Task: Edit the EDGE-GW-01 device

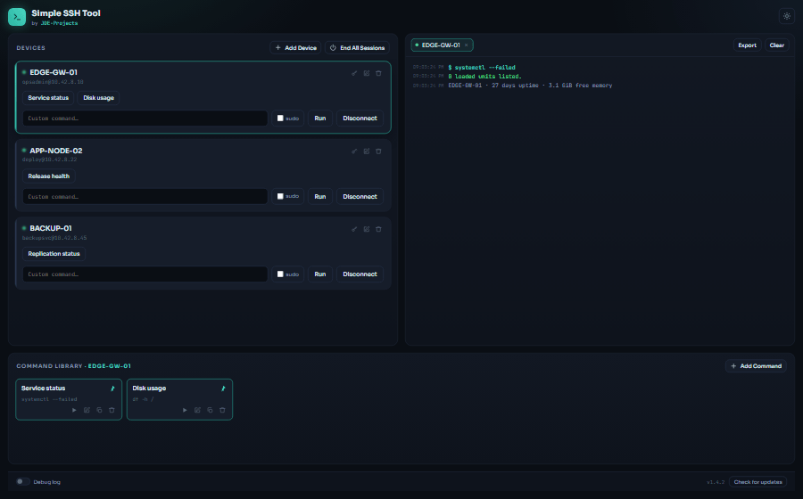Action: point(366,73)
